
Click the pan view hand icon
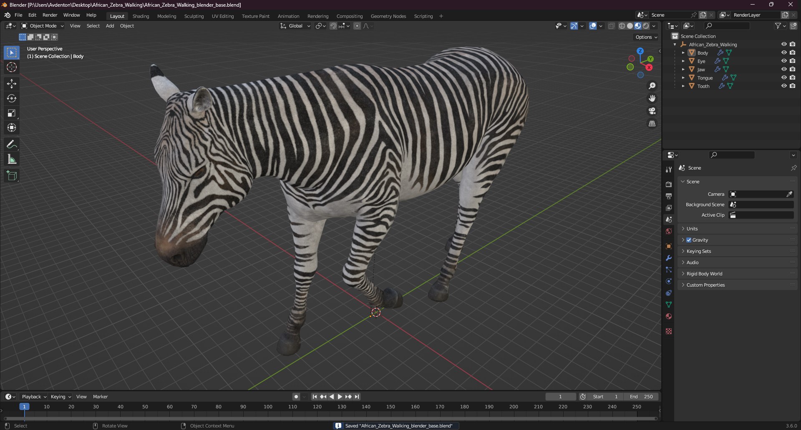[x=652, y=98]
